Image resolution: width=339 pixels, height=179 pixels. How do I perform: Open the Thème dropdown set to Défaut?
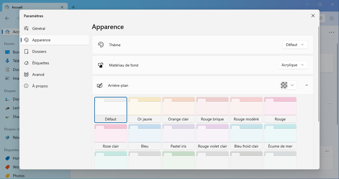click(295, 45)
